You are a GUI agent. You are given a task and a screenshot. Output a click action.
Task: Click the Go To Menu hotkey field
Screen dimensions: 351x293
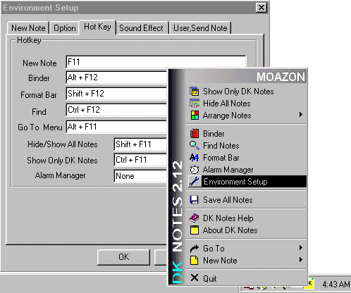click(116, 127)
